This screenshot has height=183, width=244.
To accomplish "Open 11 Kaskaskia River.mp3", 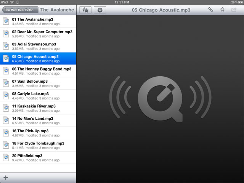I will (x=38, y=108).
